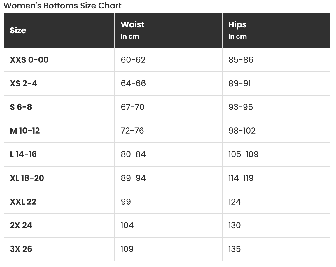Viewport: 336px width, 267px height.
Task: Select the 72-76 waist value
Action: coord(132,131)
